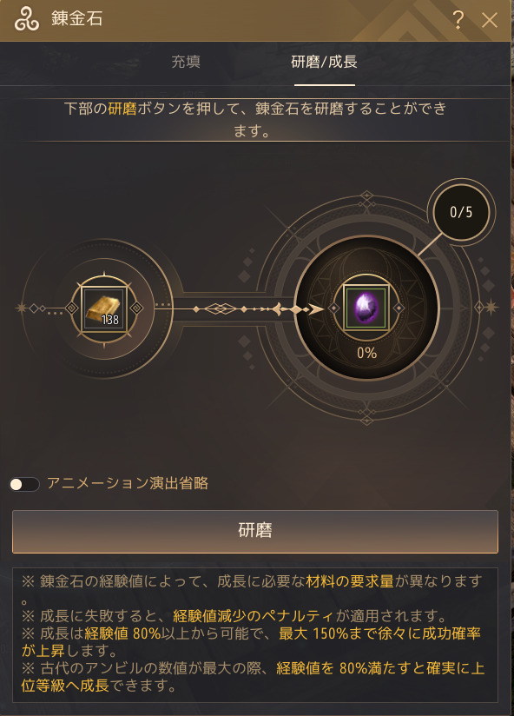Click the notes box about 材料の要求量
This screenshot has height=716, width=514.
point(255,634)
